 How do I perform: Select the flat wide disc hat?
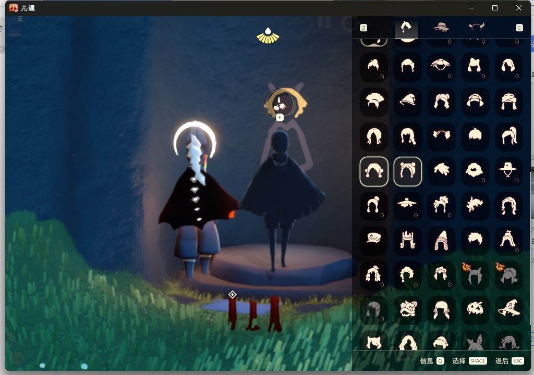click(x=407, y=206)
